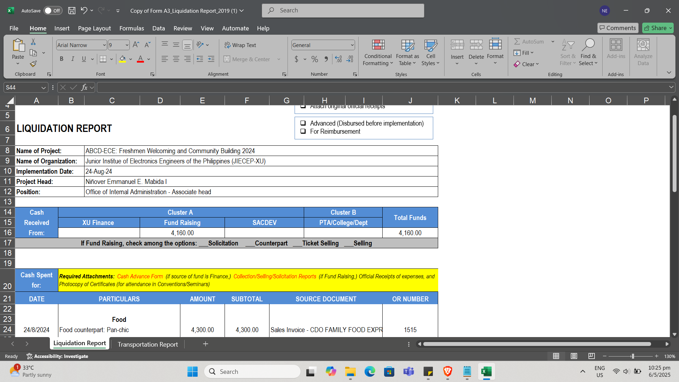Apply yellow Fill Color swatch
The image size is (679, 382).
(x=122, y=59)
